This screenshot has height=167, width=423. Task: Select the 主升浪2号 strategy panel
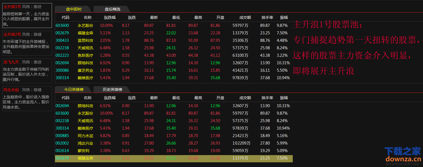27,43
